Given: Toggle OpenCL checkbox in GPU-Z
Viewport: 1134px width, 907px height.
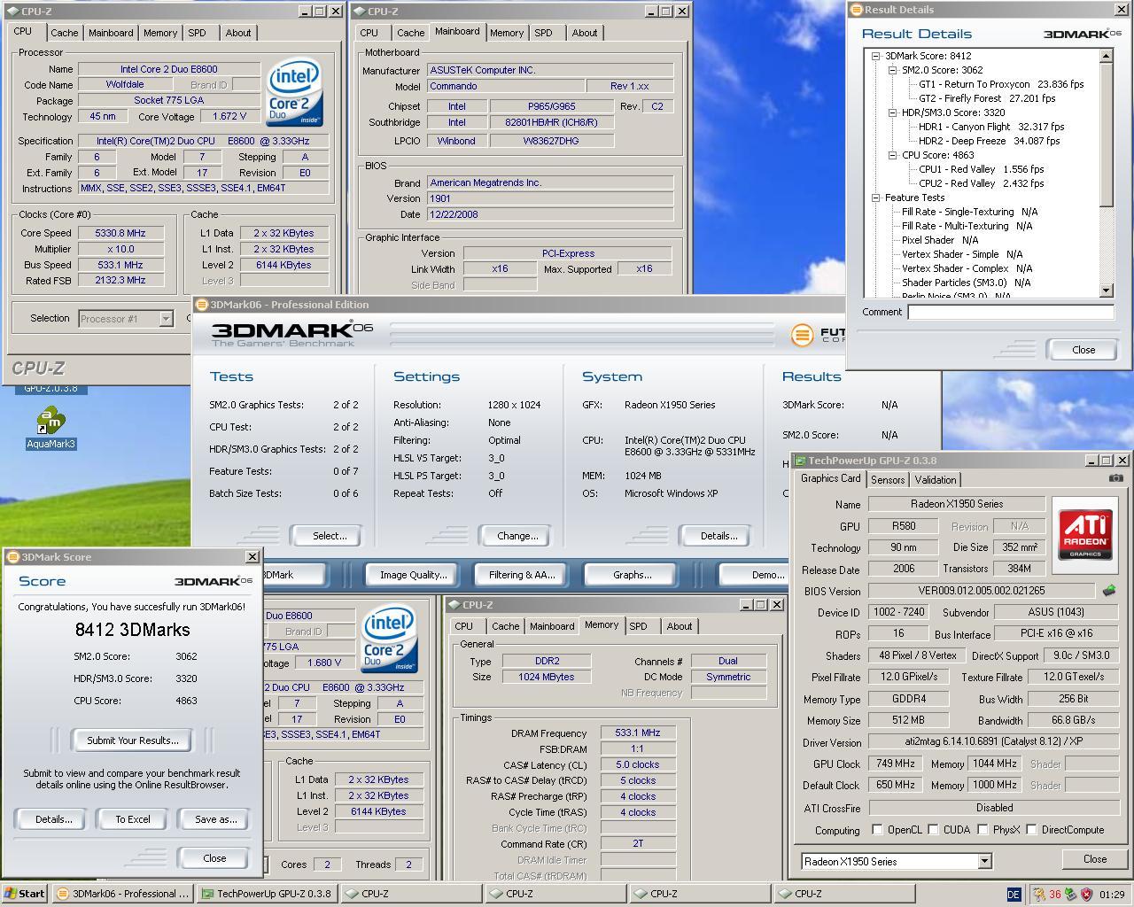Looking at the screenshot, I should pos(877,830).
